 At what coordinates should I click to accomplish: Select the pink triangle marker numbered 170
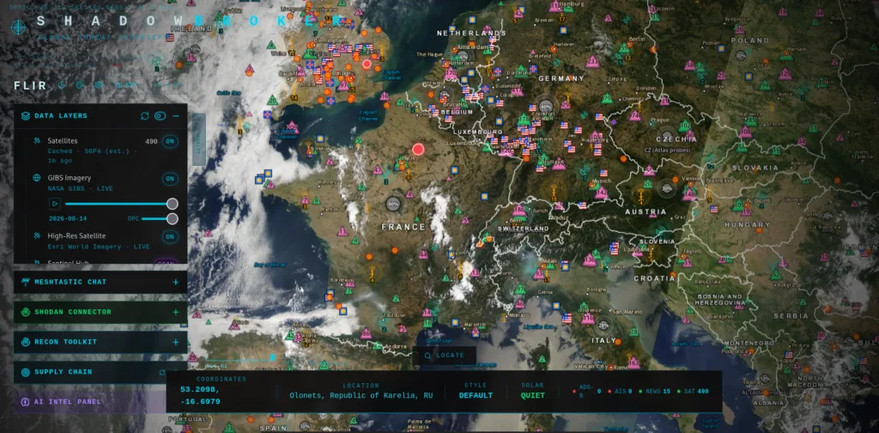point(450,74)
